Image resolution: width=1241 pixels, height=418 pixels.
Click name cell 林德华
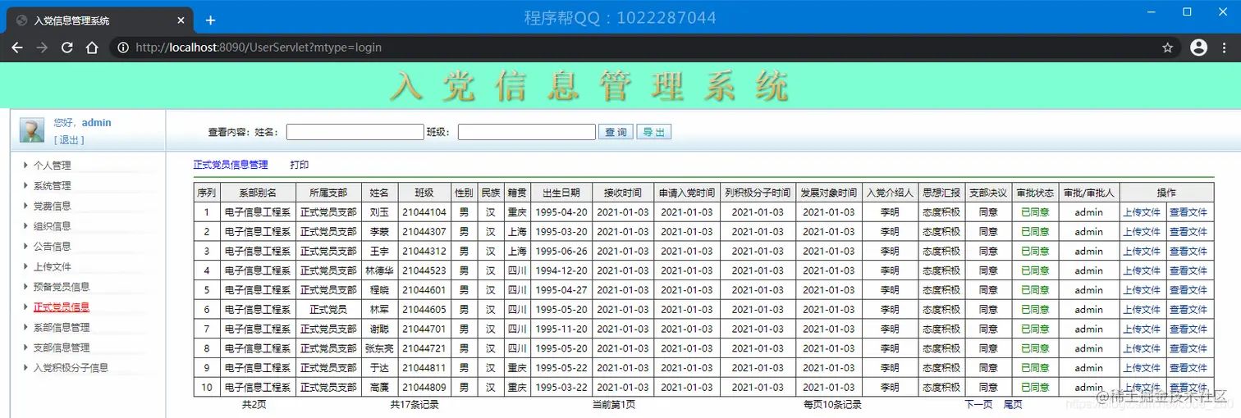tap(379, 270)
